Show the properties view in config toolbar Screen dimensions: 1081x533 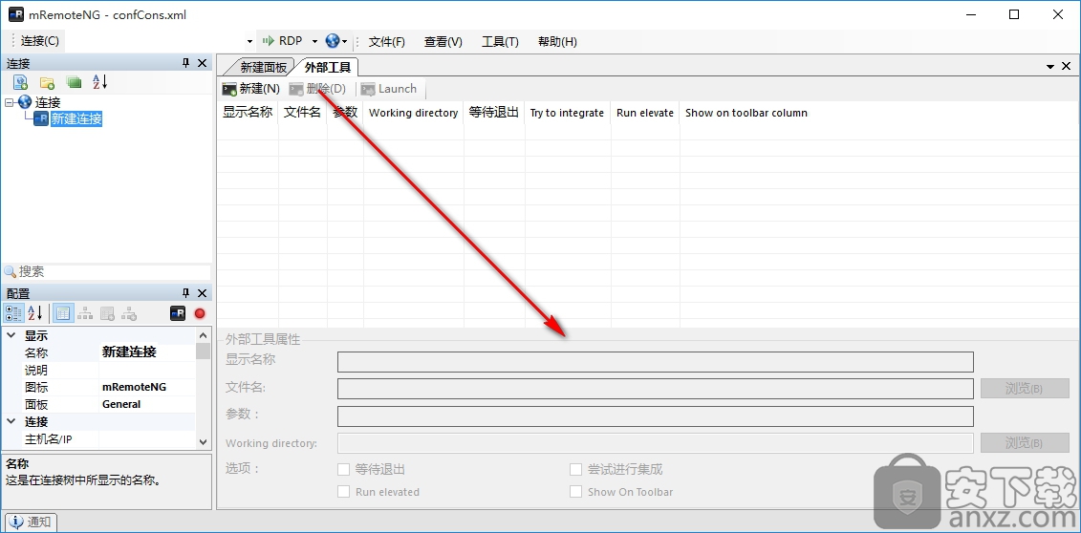coord(63,313)
